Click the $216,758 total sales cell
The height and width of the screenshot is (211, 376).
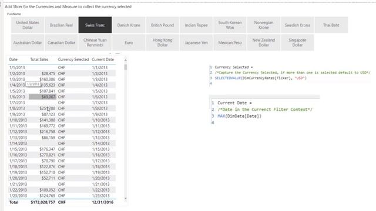(x=47, y=131)
